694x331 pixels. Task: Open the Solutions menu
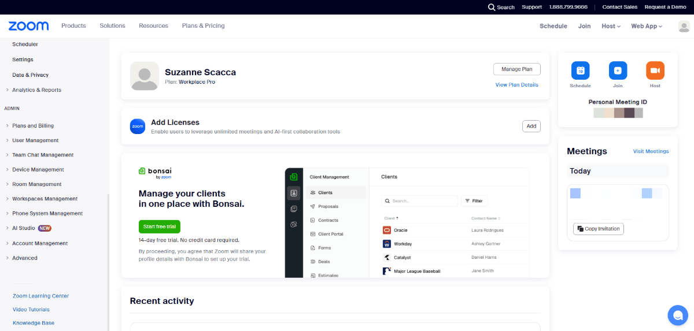tap(112, 25)
